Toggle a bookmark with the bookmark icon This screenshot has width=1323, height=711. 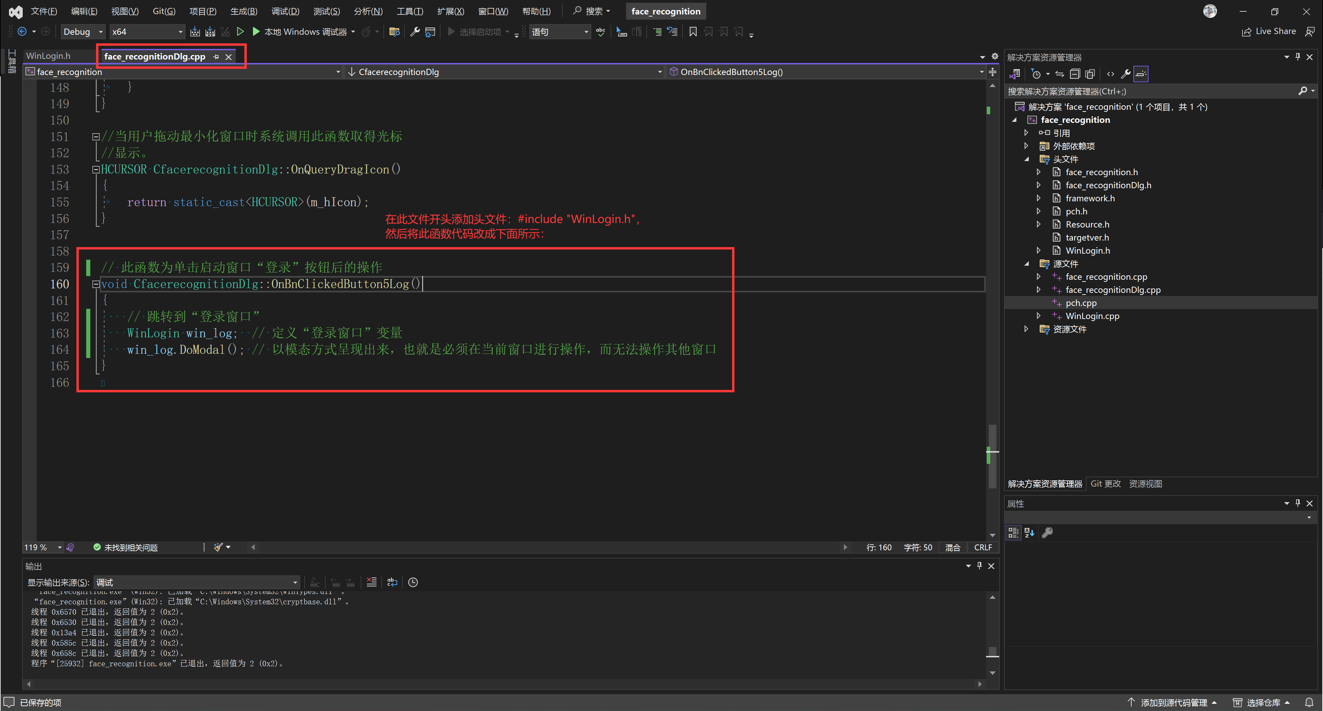coord(693,31)
